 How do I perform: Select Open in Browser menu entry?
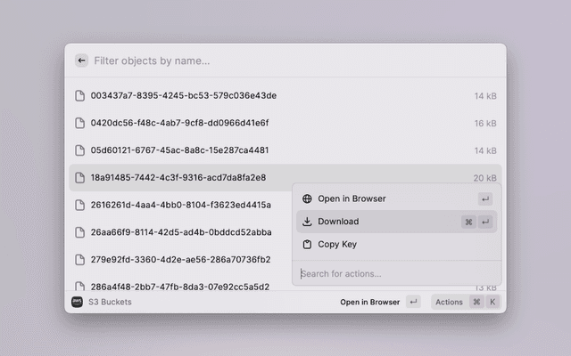(x=352, y=198)
